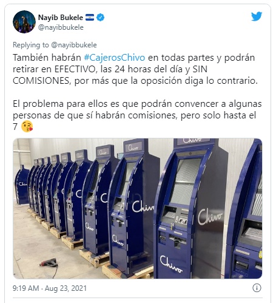The height and width of the screenshot is (303, 276).
Task: Click the Chivo logo on front ATM
Action: click(171, 264)
